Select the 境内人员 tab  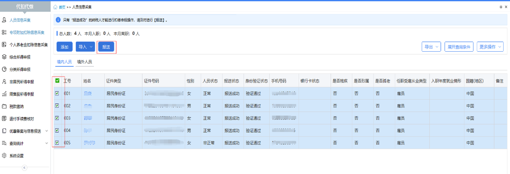(x=64, y=62)
